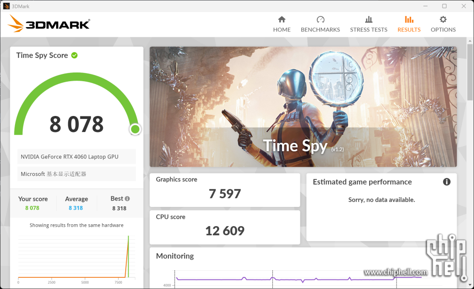Open Benchmarks via the gauge icon
This screenshot has width=474, height=289.
[320, 19]
